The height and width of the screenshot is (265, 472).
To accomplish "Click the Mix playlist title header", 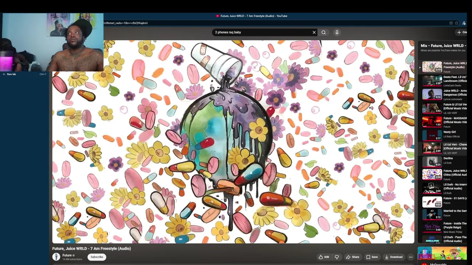I will point(444,46).
